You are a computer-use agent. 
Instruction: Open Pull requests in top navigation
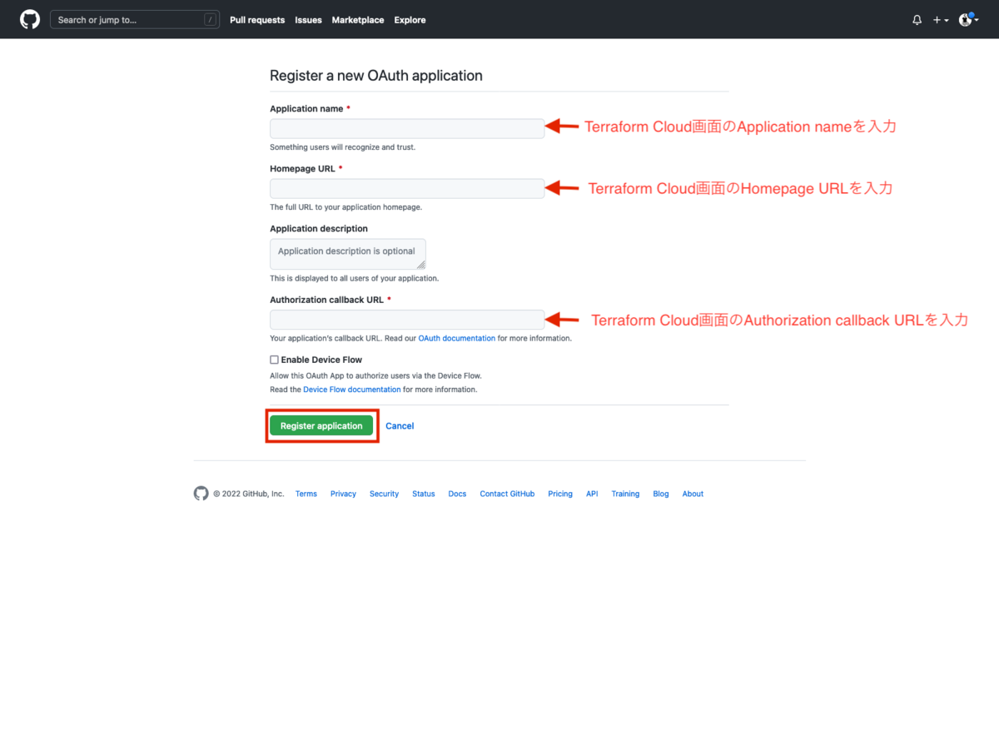pyautogui.click(x=257, y=20)
